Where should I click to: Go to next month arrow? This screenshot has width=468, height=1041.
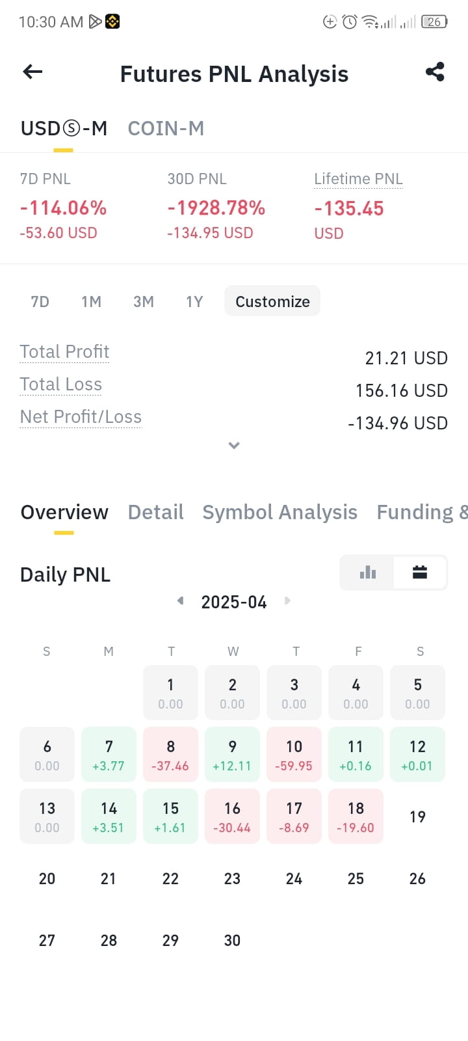[x=287, y=601]
